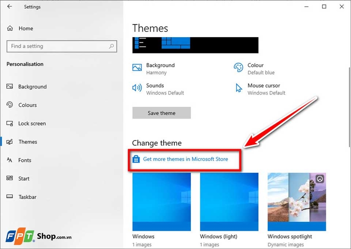
Task: Close the Settings window
Action: click(x=342, y=7)
